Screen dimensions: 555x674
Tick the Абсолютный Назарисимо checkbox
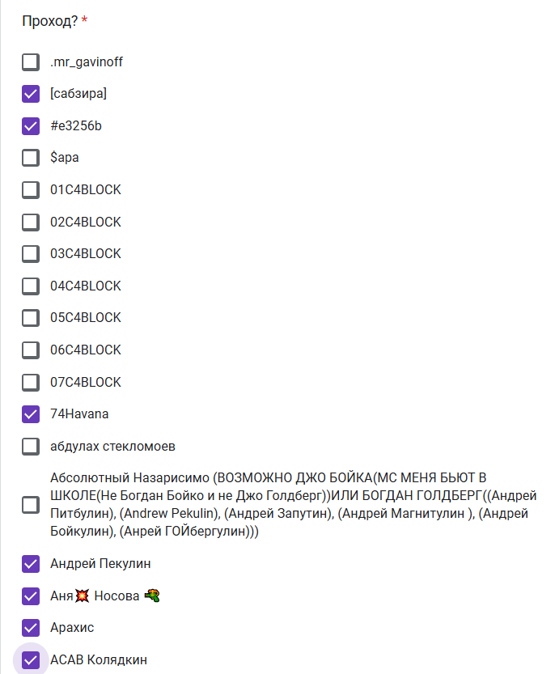[31, 505]
